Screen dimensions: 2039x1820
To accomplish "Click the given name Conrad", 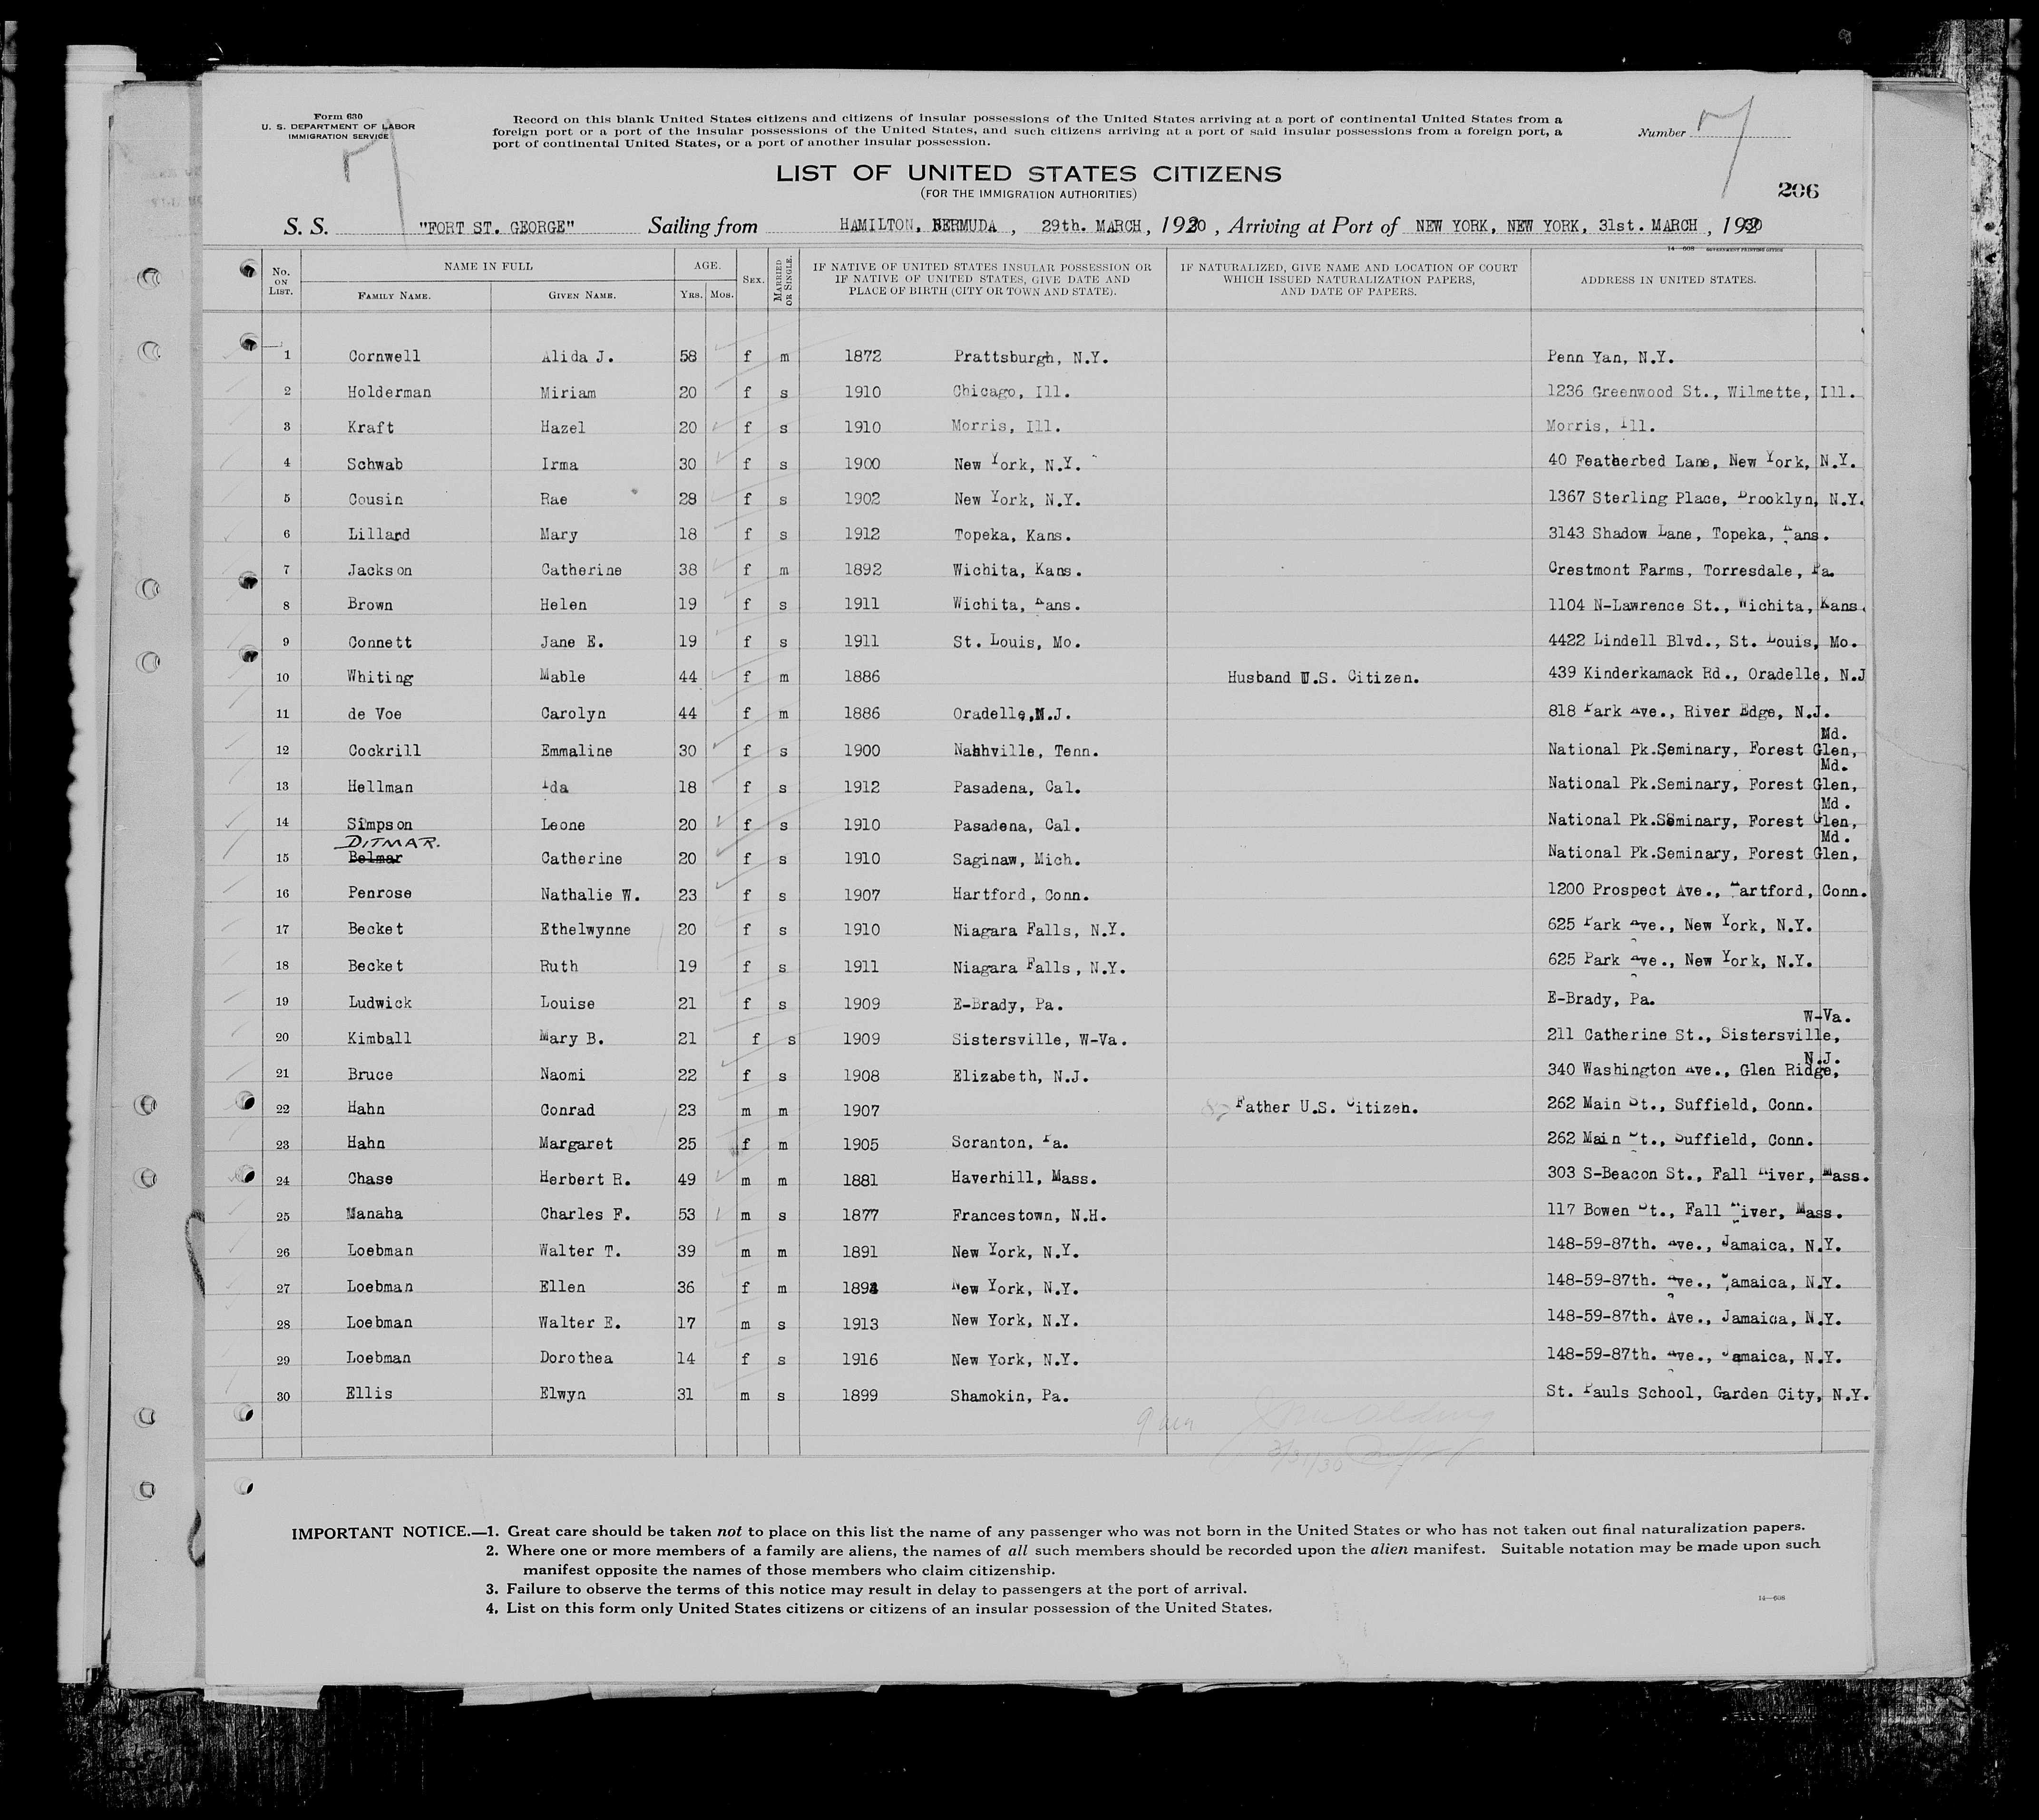I will click(x=566, y=1110).
